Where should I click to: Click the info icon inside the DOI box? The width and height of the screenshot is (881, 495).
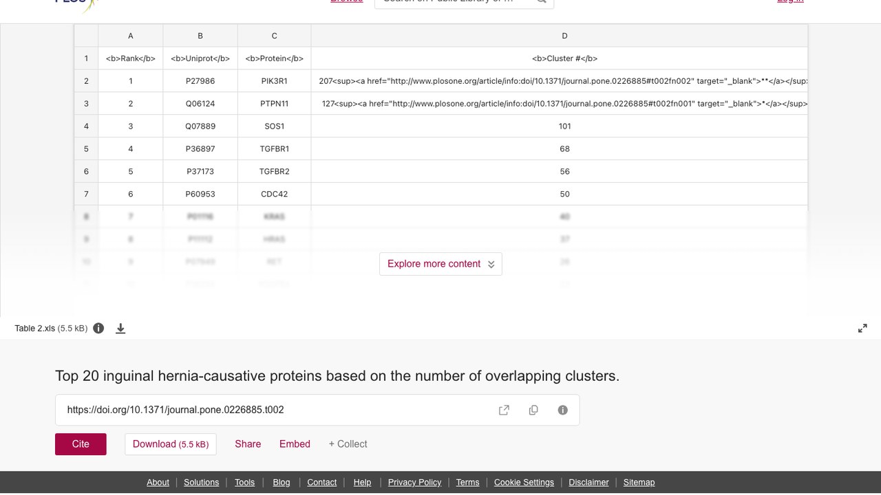coord(563,410)
